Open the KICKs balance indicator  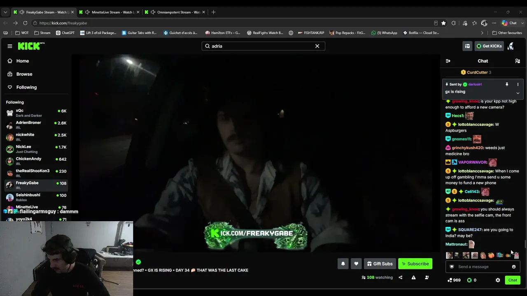point(472,280)
